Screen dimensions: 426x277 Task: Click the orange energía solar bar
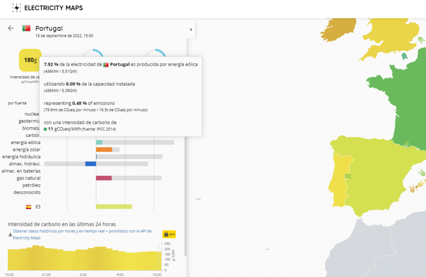[x=104, y=149]
